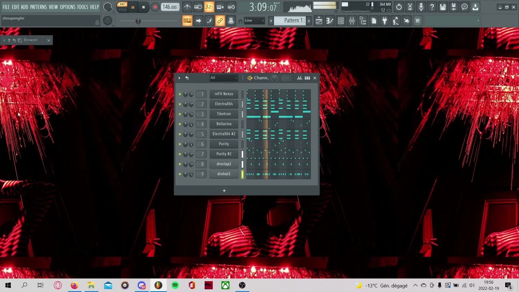Toggle countdown before recording button
519x292 pixels.
coord(209,7)
